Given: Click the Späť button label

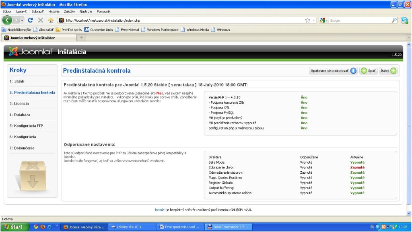Looking at the screenshot, I should click(372, 71).
